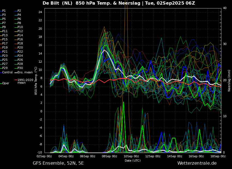Click the Control run legend entry
Screen dimensions: 232x169
pos(7,72)
